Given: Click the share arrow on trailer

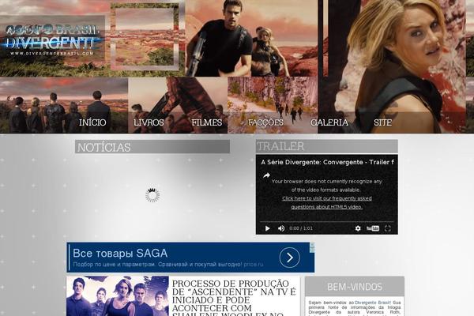Looking at the screenshot, I should click(x=266, y=175).
